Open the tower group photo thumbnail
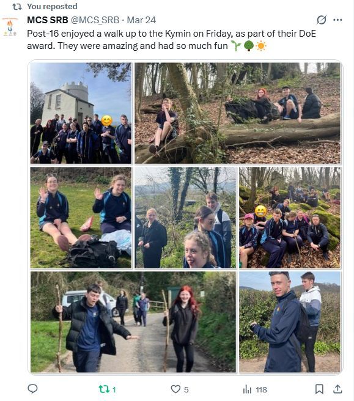 81,113
